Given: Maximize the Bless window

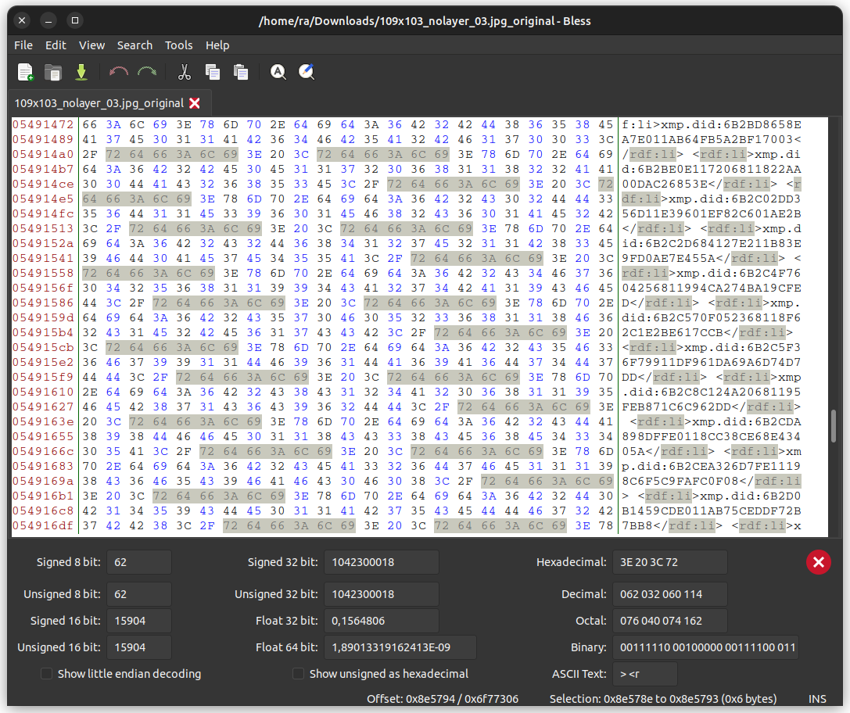Looking at the screenshot, I should tap(75, 20).
